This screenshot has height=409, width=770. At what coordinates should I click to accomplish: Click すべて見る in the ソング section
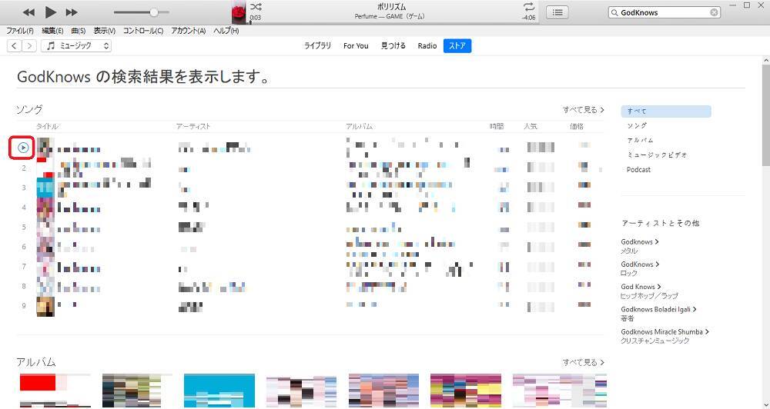pos(584,110)
